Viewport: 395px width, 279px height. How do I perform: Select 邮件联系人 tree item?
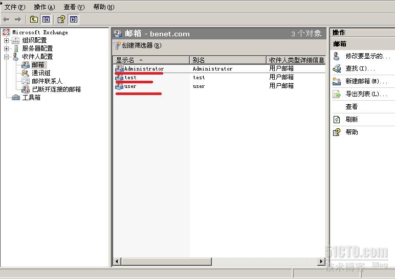(47, 81)
